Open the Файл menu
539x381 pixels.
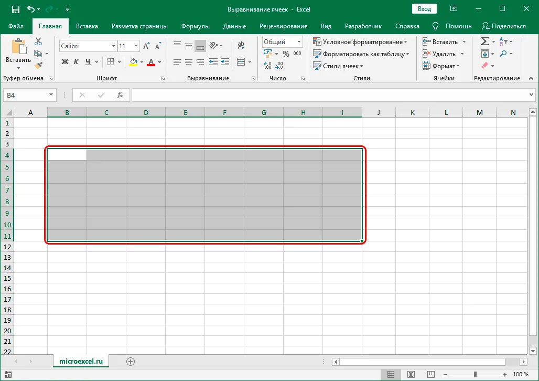click(x=16, y=26)
